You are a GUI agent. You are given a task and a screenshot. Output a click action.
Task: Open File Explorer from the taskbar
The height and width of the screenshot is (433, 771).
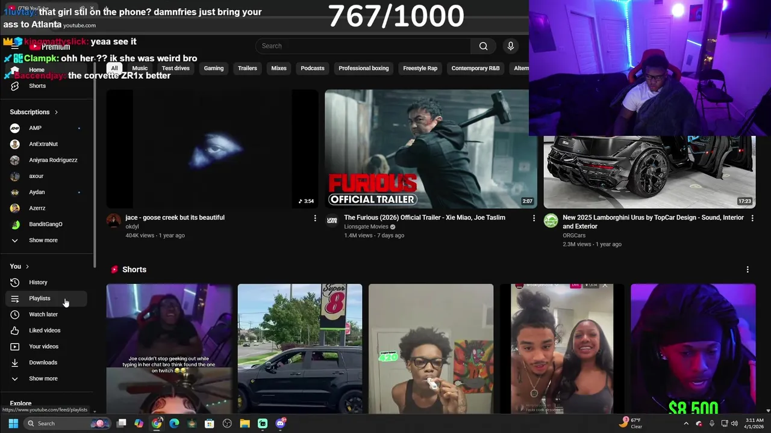245,423
